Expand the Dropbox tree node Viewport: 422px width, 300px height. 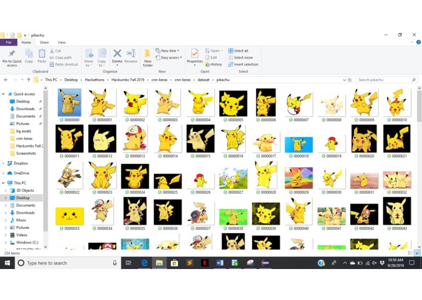pos(4,163)
